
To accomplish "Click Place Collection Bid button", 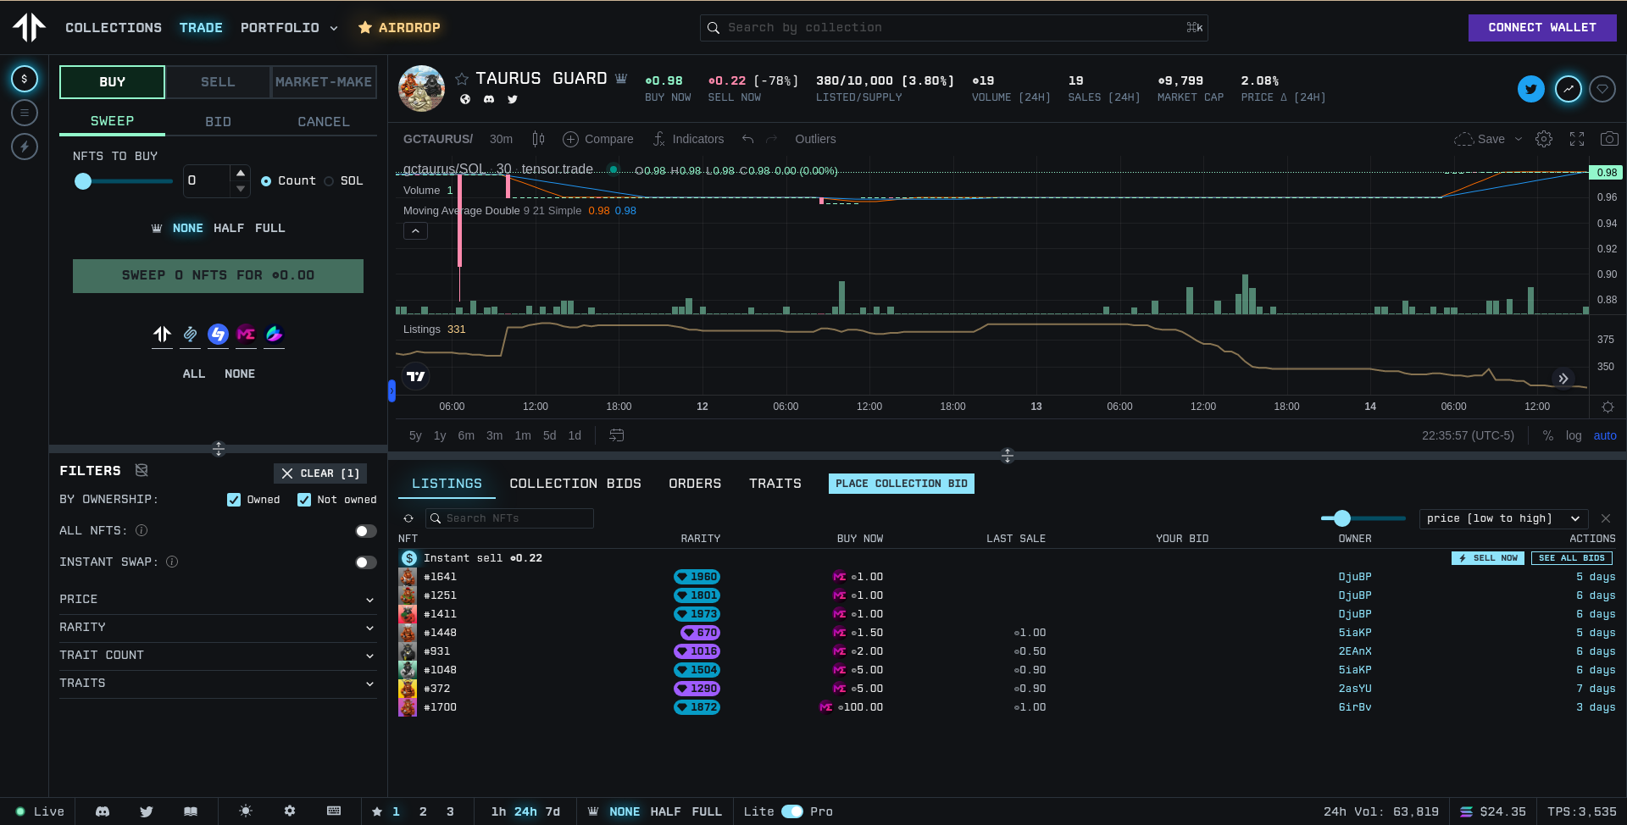I will [902, 484].
